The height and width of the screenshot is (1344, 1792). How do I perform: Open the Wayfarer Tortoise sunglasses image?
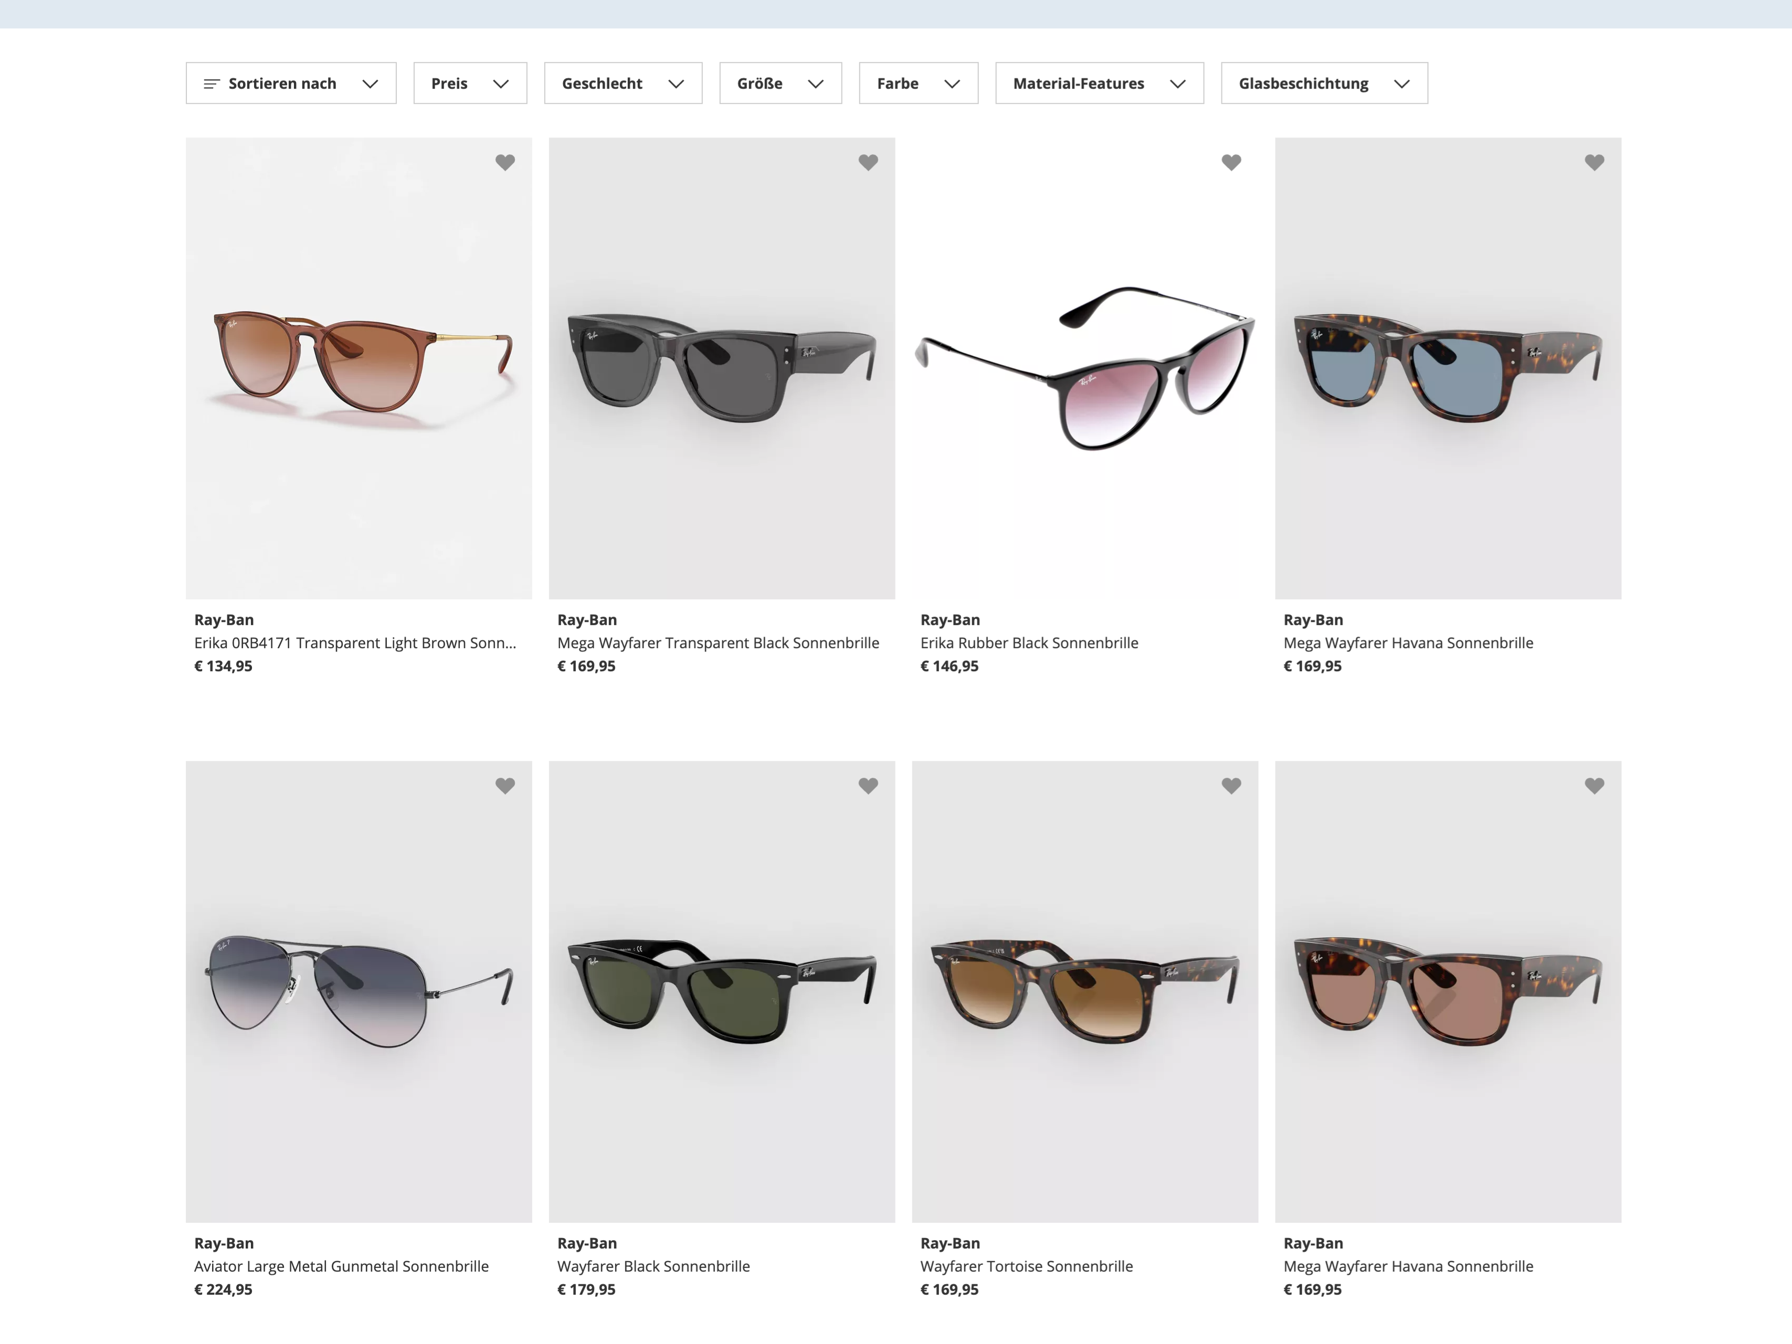coord(1085,991)
